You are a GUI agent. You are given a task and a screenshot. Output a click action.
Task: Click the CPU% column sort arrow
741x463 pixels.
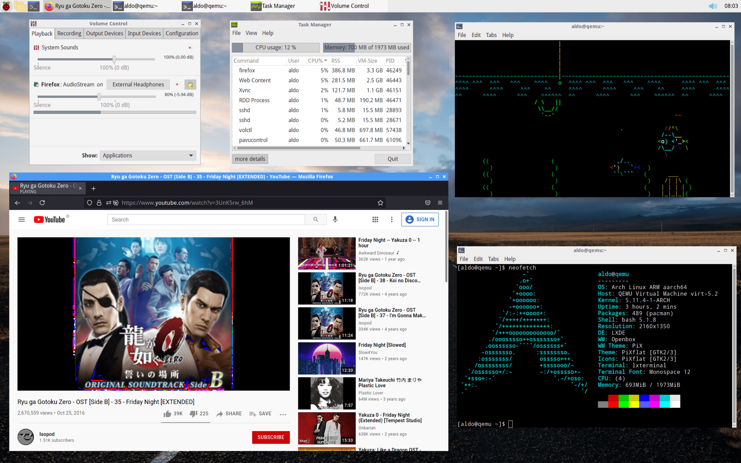coord(325,61)
